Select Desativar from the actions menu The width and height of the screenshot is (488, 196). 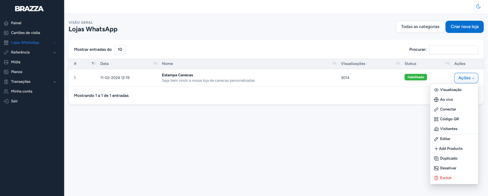click(x=448, y=168)
